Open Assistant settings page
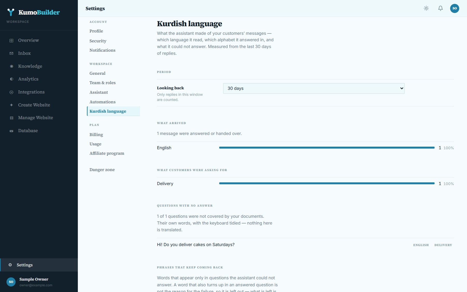Viewport: 467px width, 292px height. 99,92
